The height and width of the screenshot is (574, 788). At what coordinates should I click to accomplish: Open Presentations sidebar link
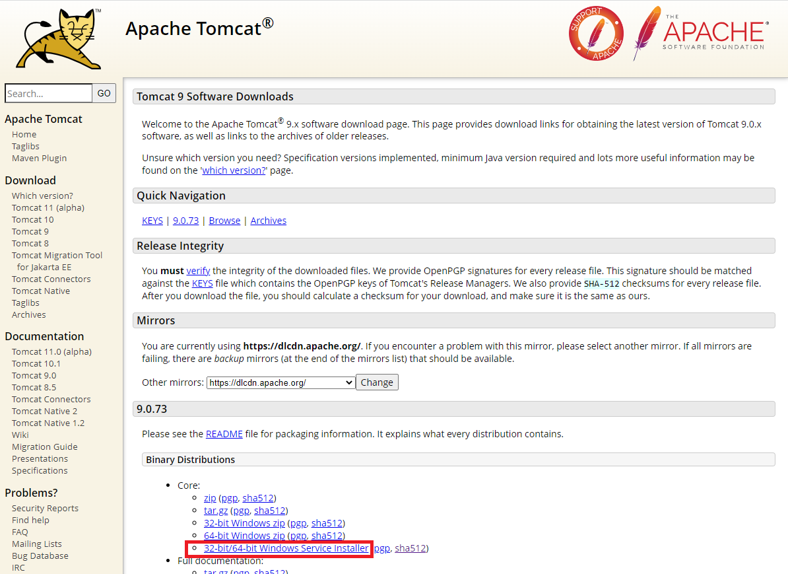40,459
